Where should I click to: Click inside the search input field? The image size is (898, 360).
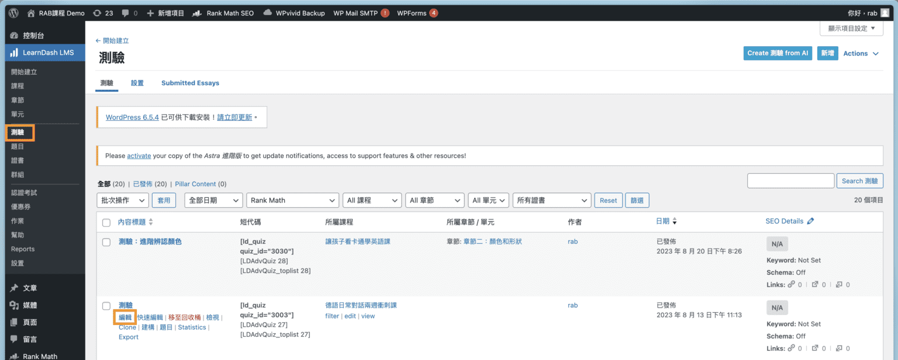[x=790, y=180]
